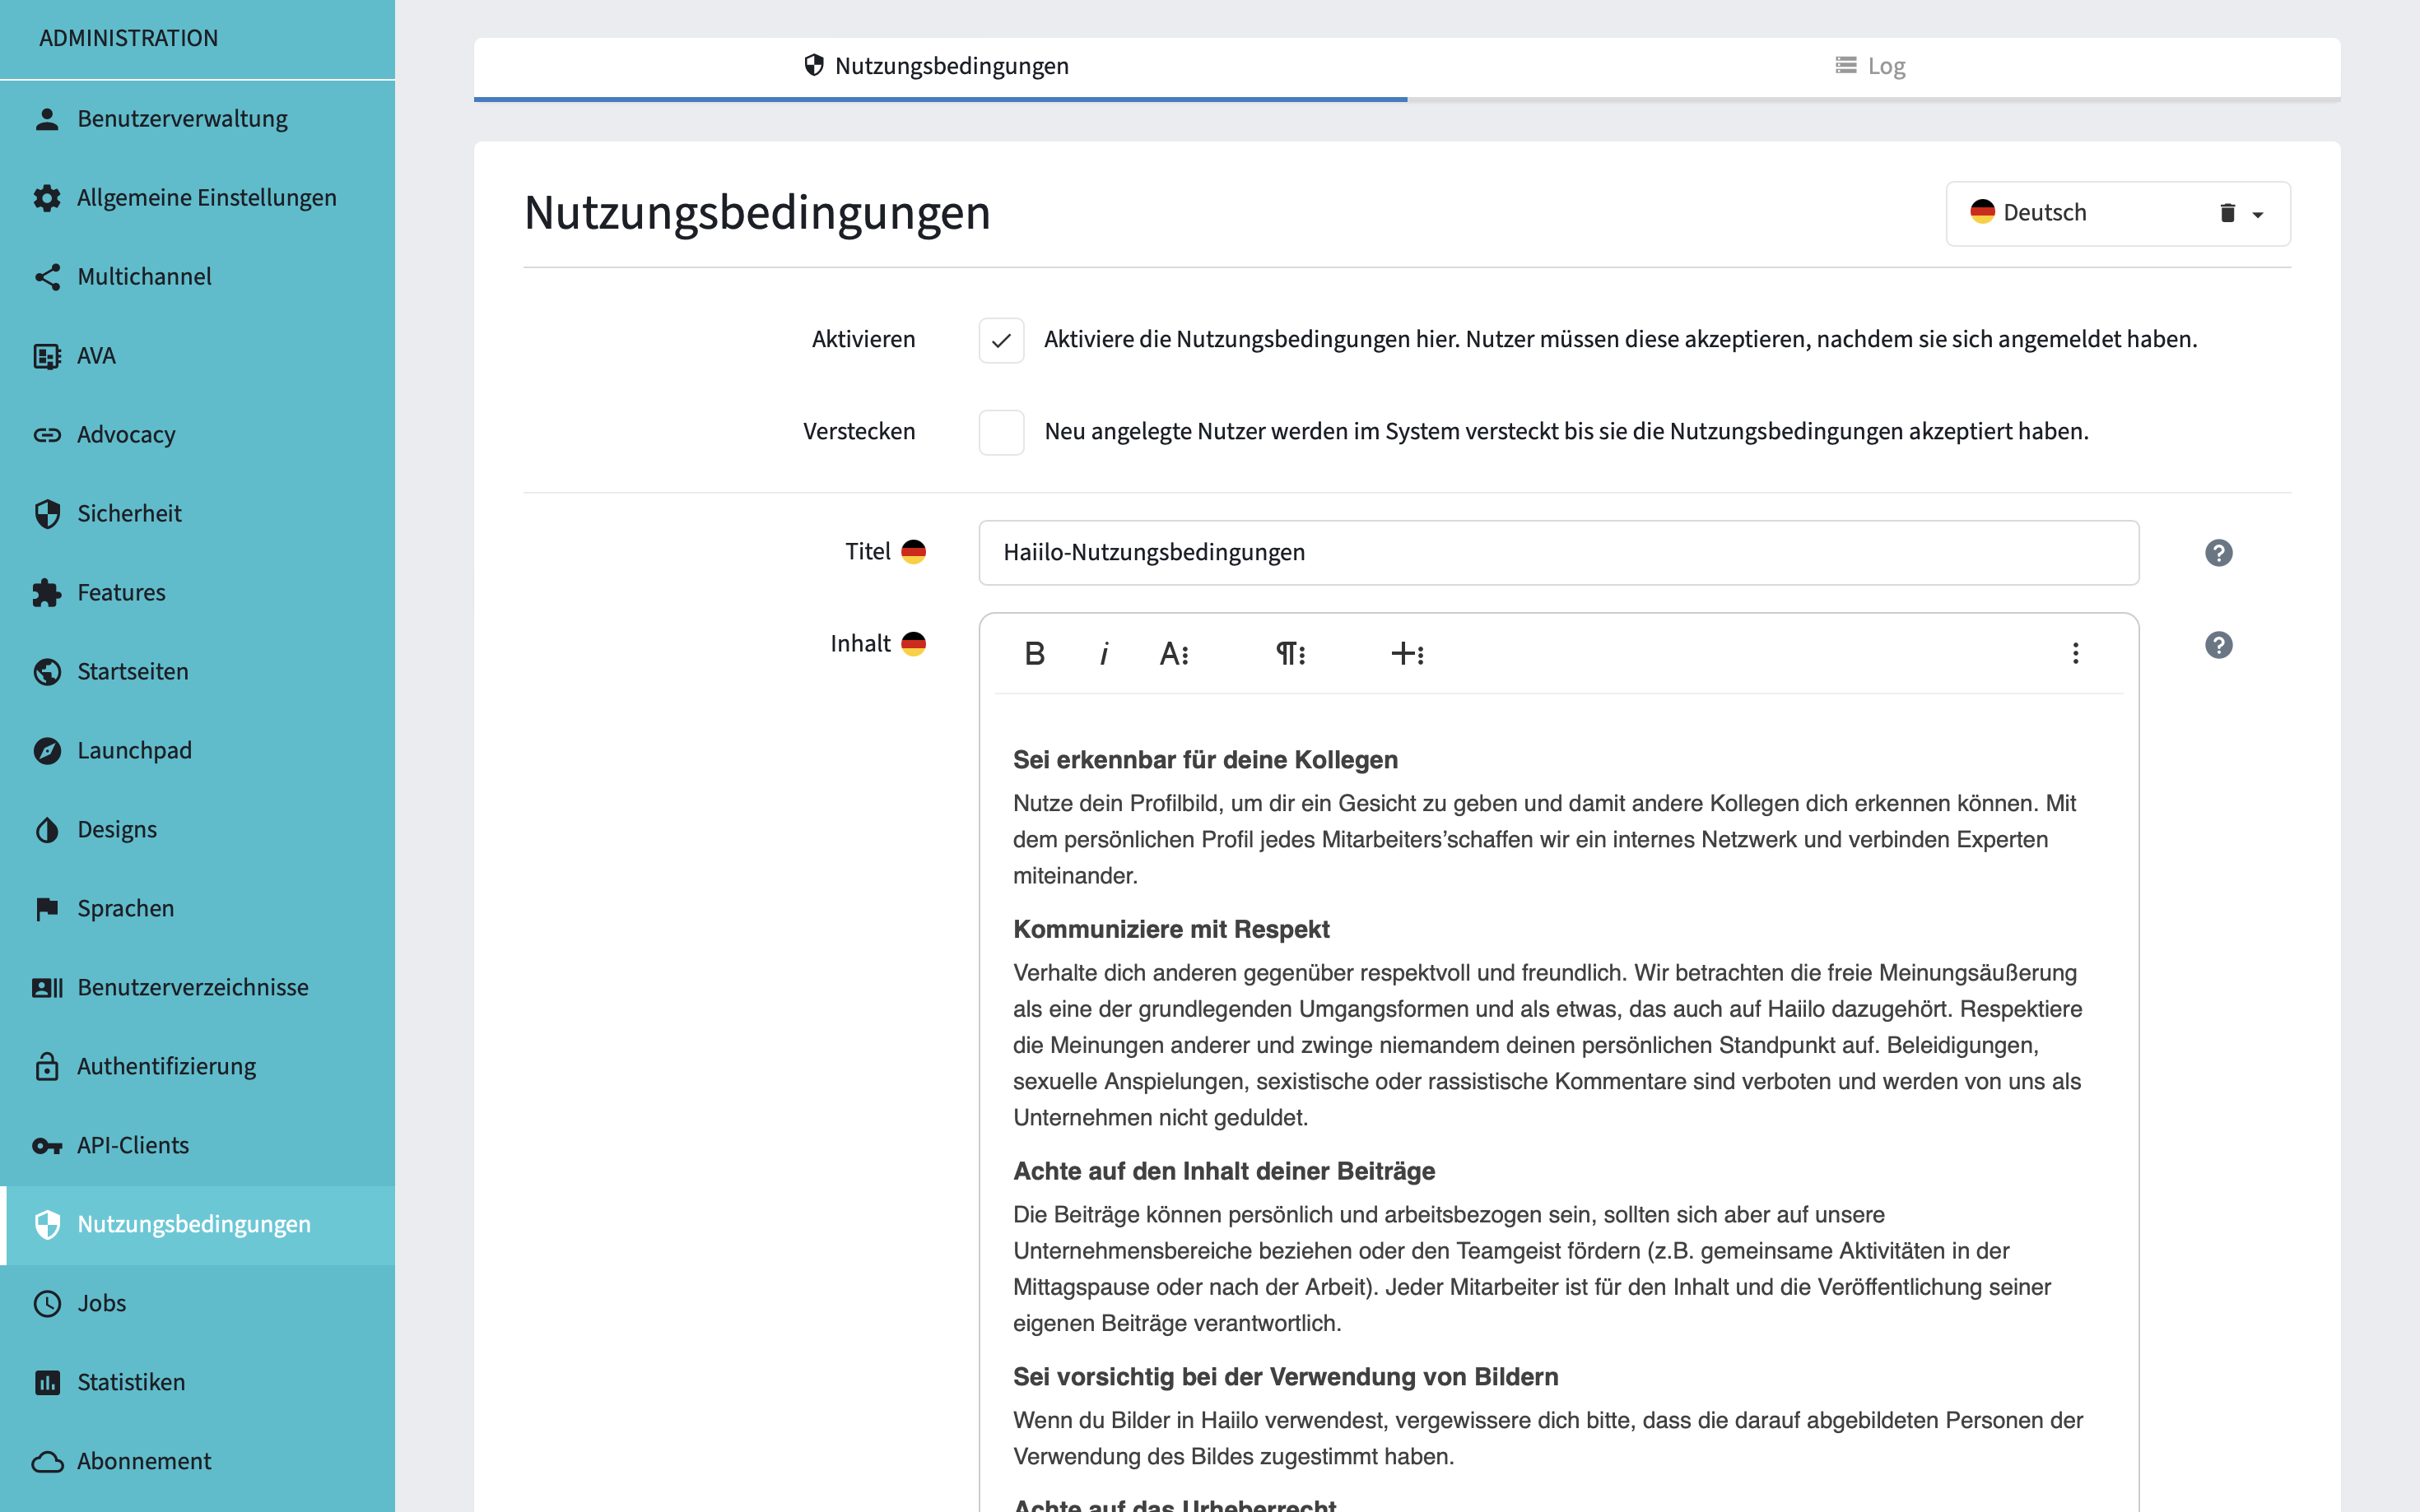Click the Features puzzle piece icon

pyautogui.click(x=47, y=593)
